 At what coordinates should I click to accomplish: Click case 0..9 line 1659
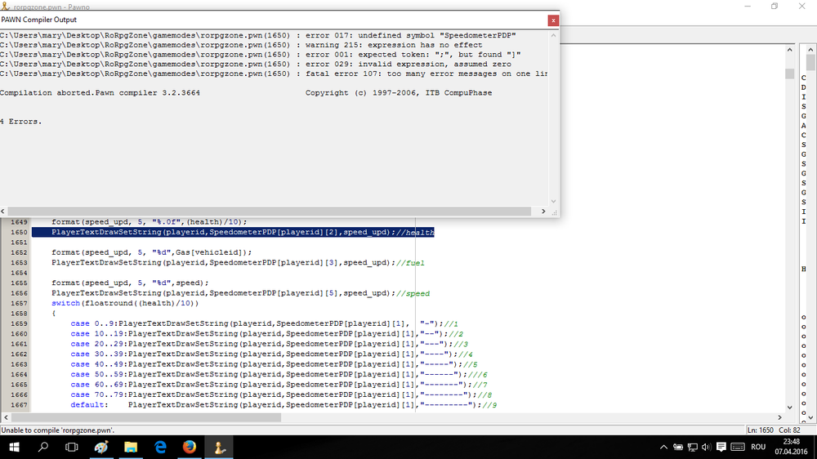[x=264, y=323]
